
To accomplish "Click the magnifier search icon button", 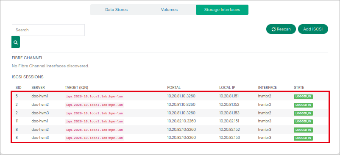I will point(16,42).
